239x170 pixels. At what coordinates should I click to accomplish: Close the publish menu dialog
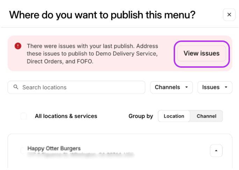click(x=229, y=15)
